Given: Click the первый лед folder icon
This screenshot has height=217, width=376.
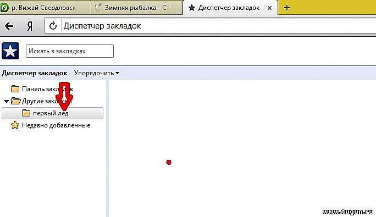Looking at the screenshot, I should pos(26,113).
